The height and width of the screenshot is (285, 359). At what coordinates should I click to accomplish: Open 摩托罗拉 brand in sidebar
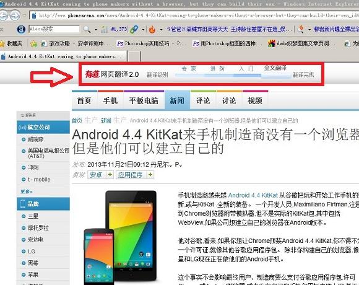point(38,228)
